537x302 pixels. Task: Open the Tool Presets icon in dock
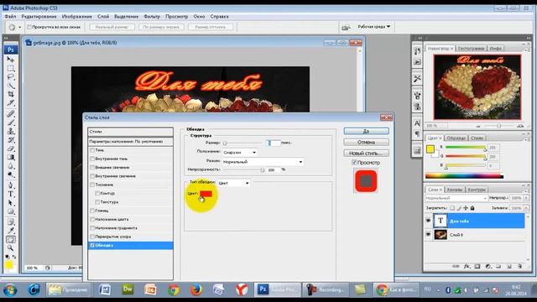click(x=417, y=78)
